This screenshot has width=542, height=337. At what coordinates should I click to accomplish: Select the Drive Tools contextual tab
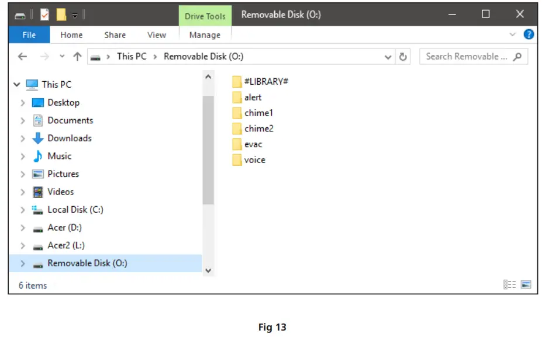pyautogui.click(x=205, y=16)
